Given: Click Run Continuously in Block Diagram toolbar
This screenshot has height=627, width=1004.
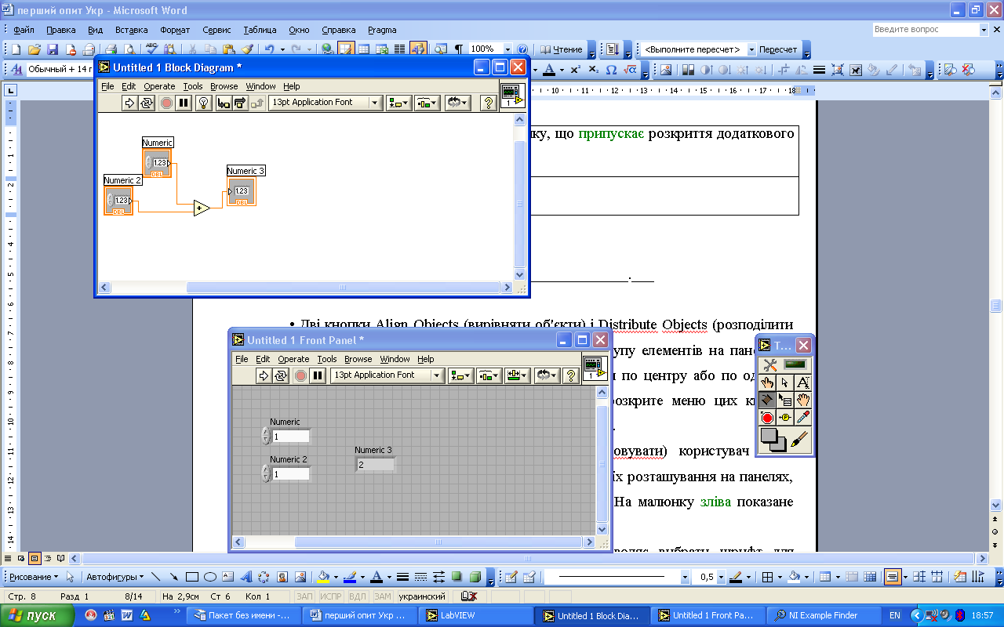Looking at the screenshot, I should pyautogui.click(x=147, y=103).
